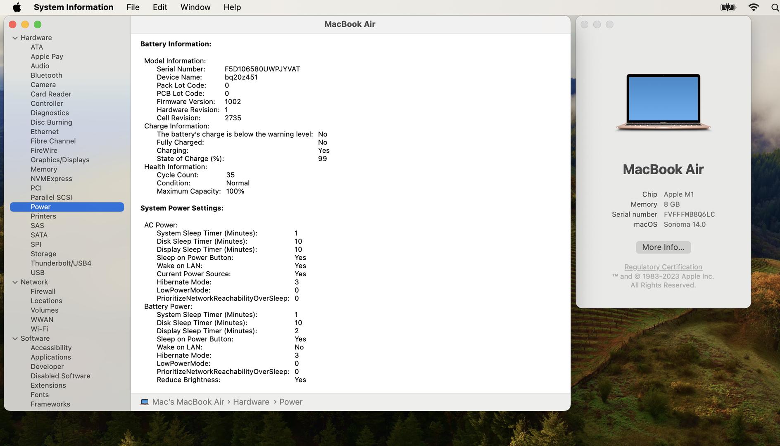Collapse the Network section
Image resolution: width=780 pixels, height=446 pixels.
click(15, 282)
